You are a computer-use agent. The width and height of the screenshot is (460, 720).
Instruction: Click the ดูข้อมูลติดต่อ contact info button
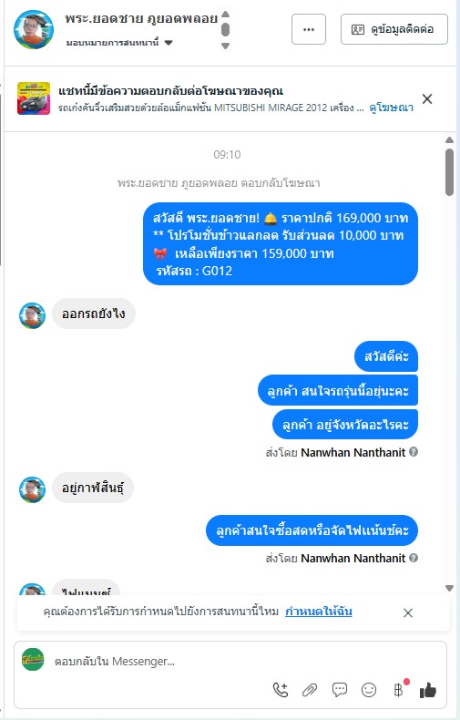pos(394,29)
